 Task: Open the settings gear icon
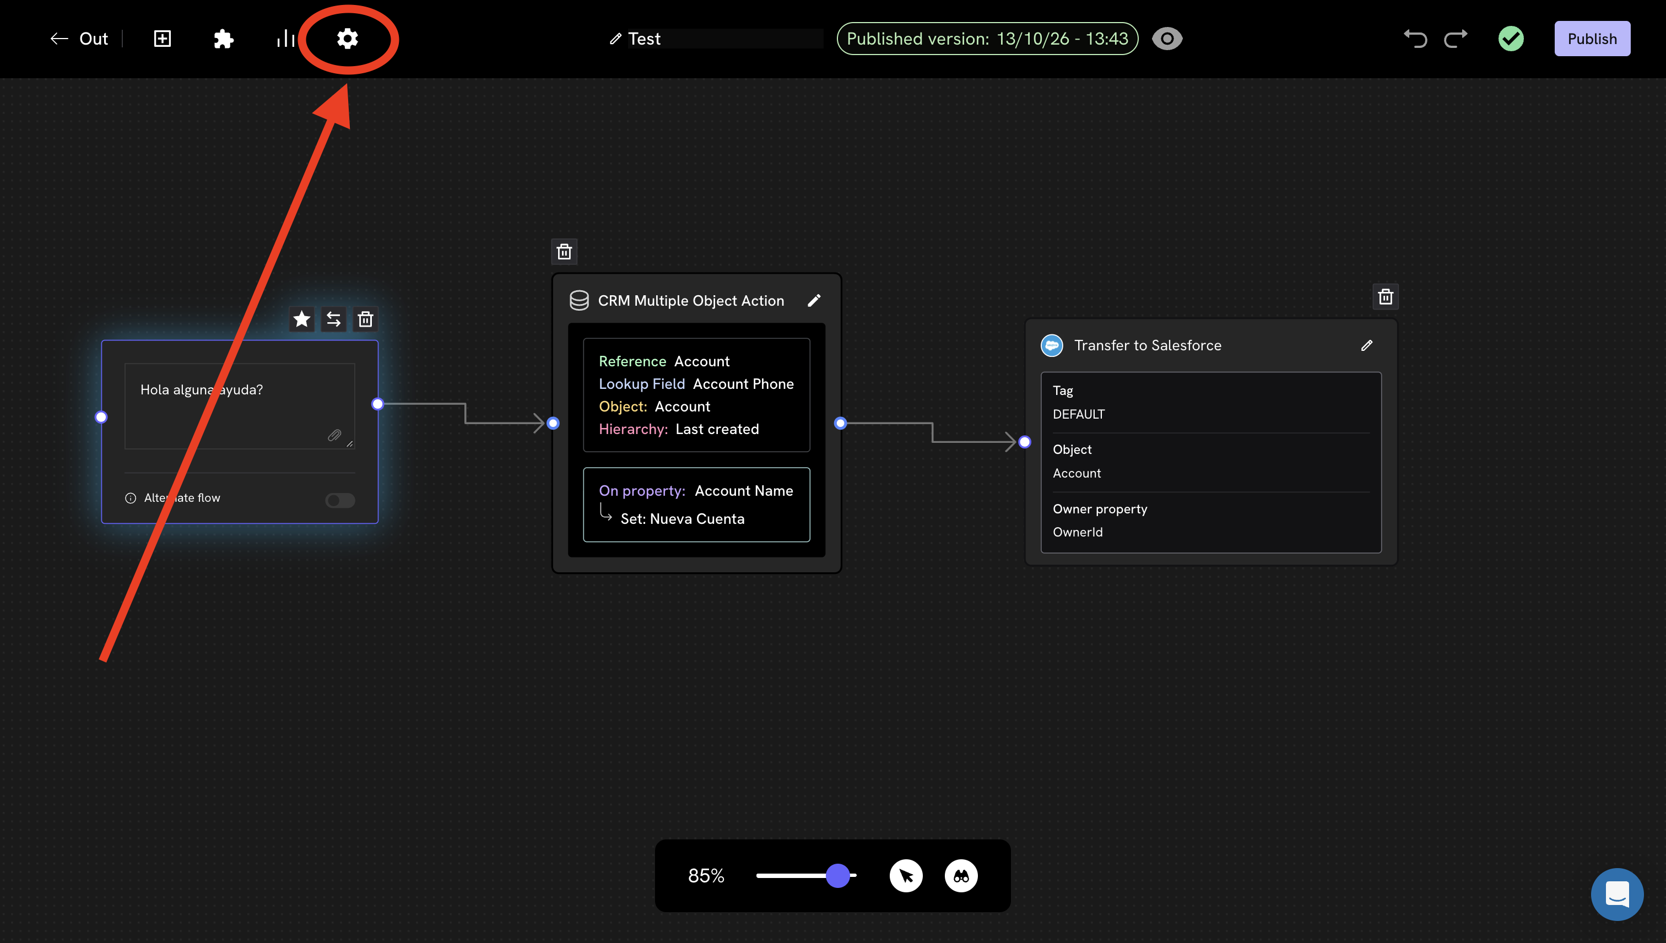tap(347, 39)
